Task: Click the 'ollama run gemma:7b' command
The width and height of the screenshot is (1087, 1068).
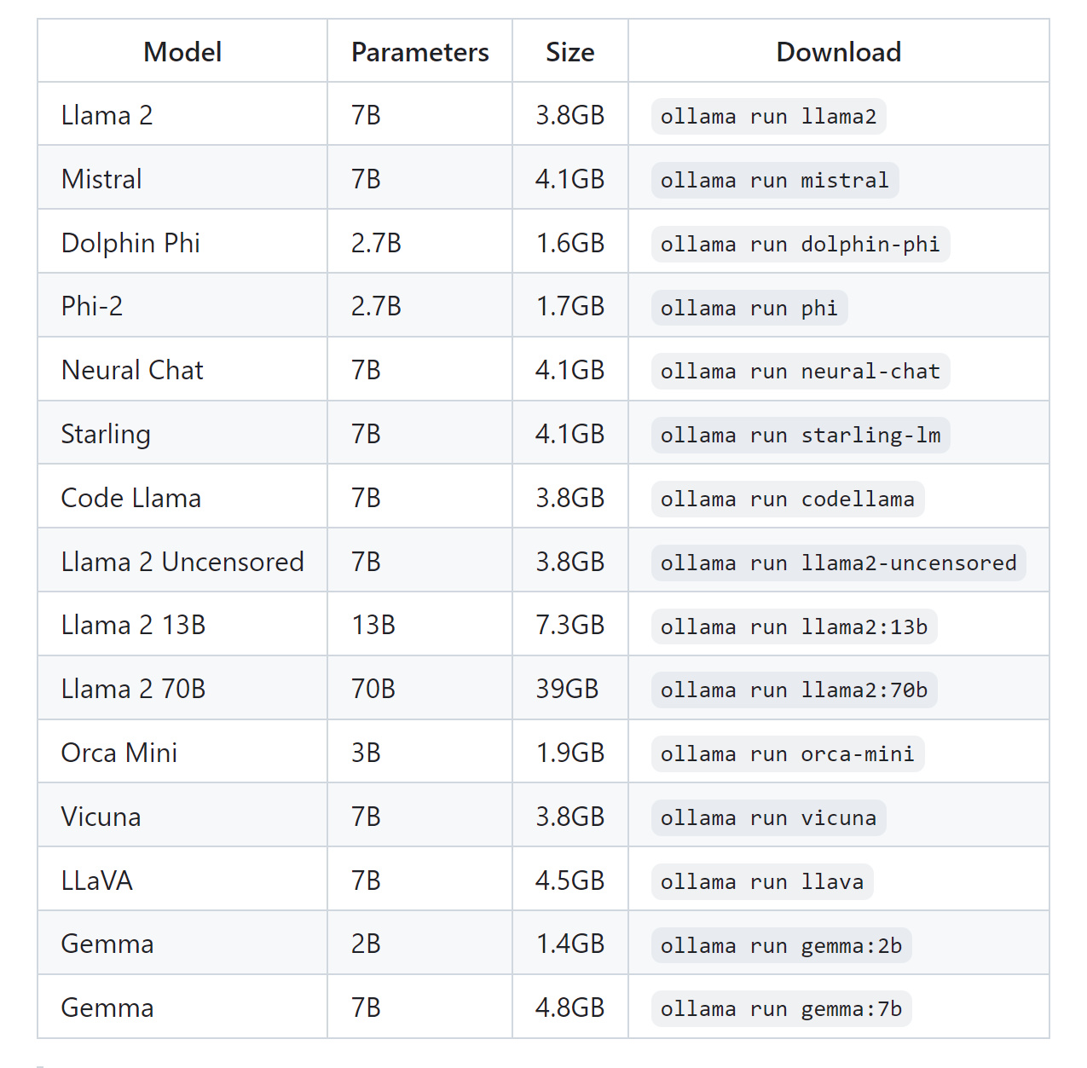Action: (781, 1009)
